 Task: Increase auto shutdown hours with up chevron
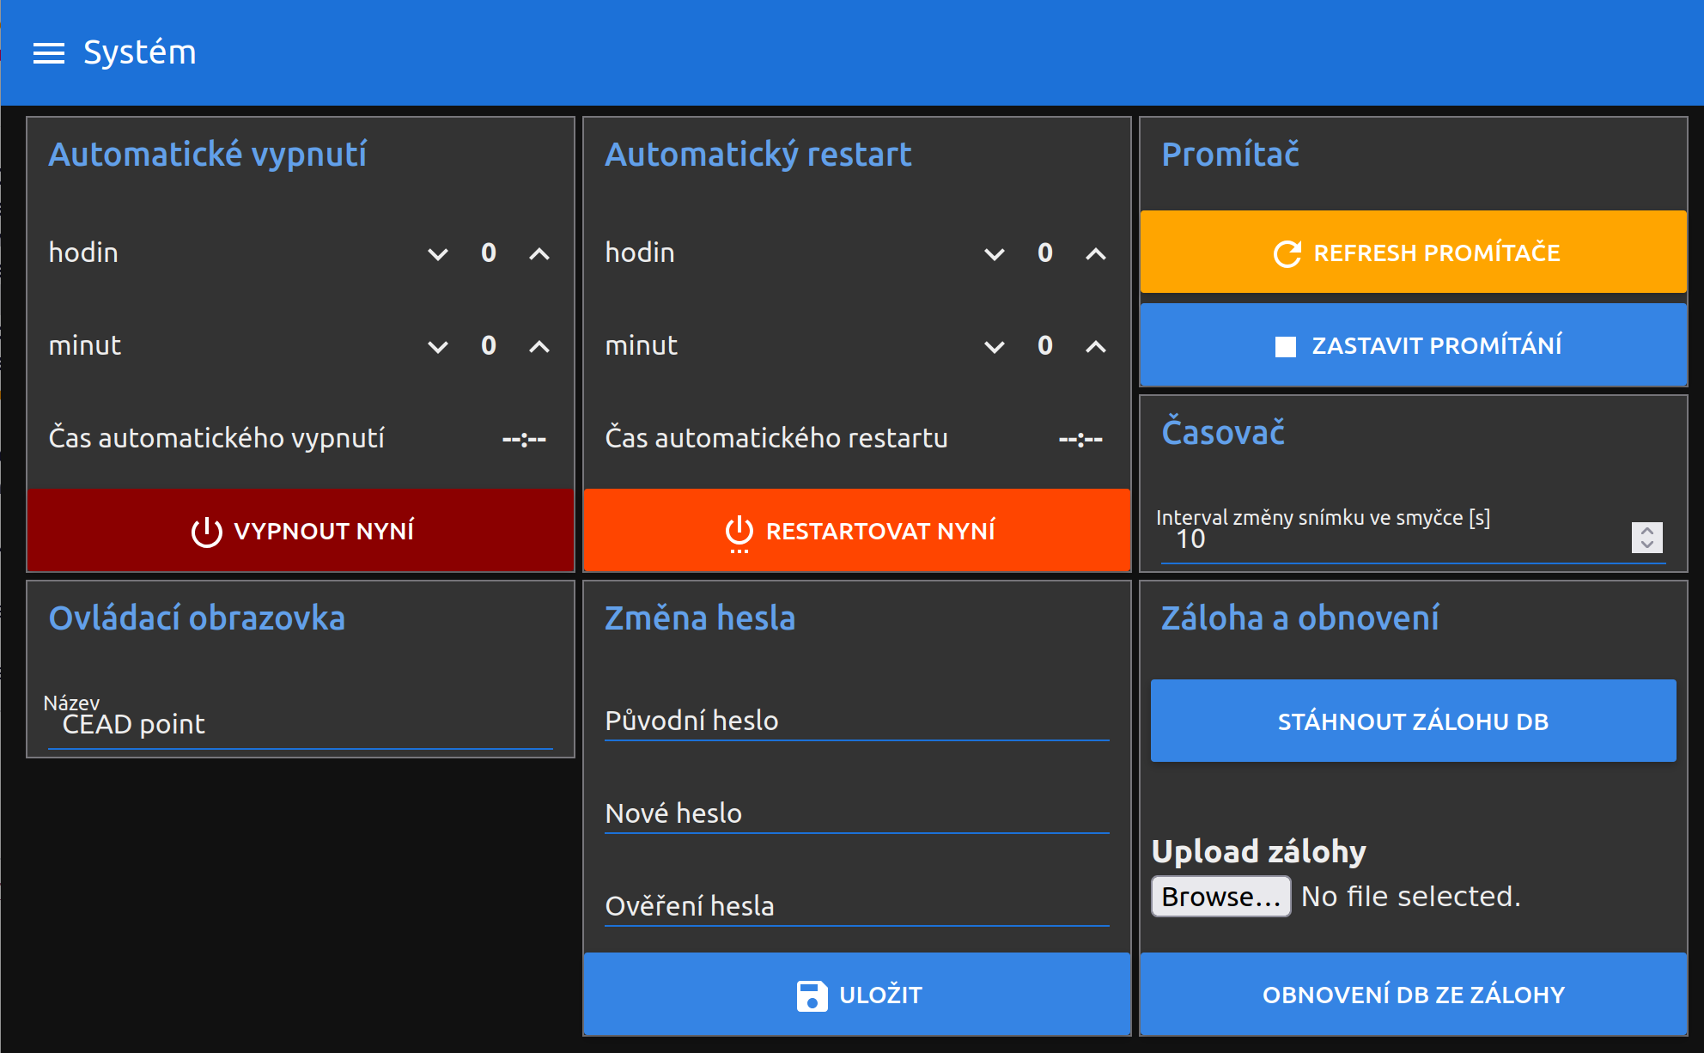(539, 253)
